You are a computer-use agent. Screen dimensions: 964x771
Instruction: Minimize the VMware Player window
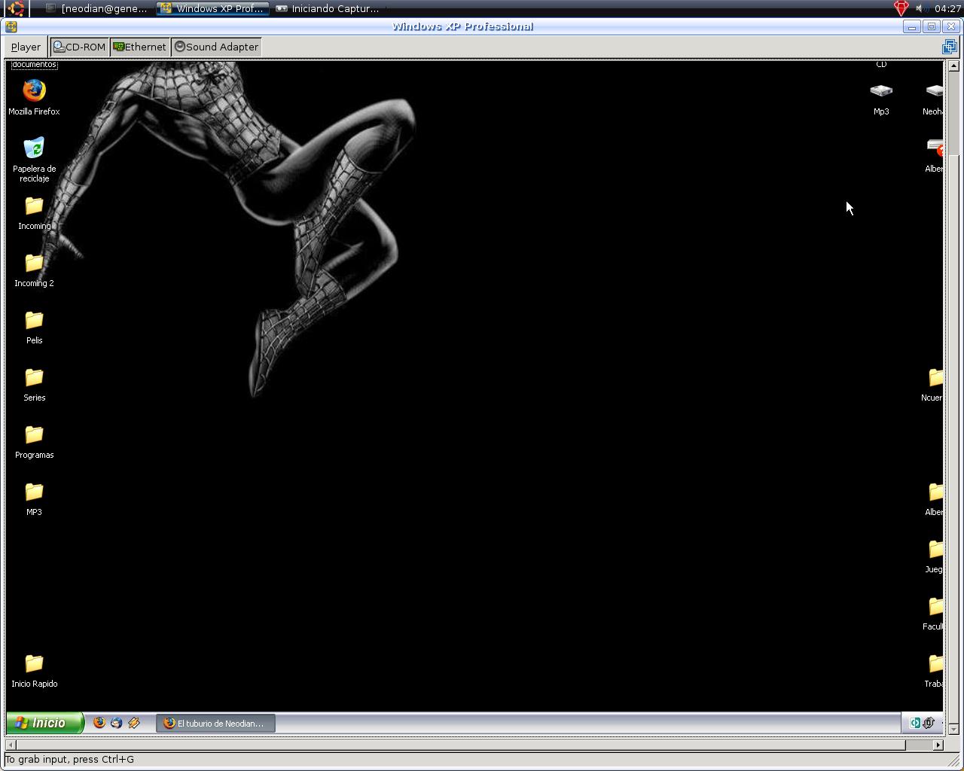click(912, 26)
